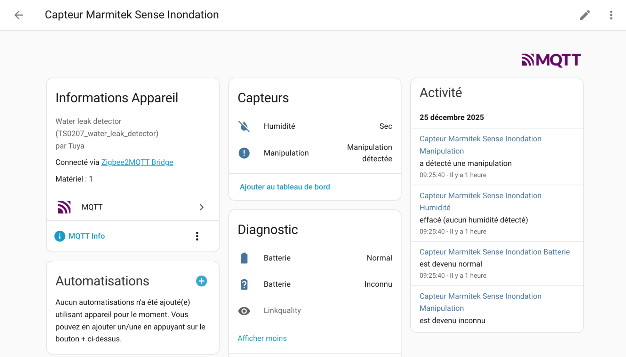Viewport: 626px width, 357px height.
Task: Click the Linkquality eye icon
Action: 244,311
